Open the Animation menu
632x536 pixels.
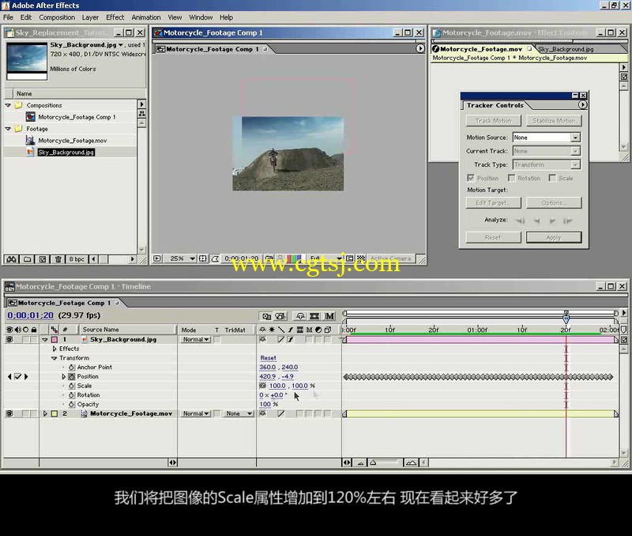146,17
